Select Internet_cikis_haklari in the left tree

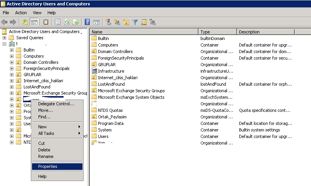tap(43, 81)
